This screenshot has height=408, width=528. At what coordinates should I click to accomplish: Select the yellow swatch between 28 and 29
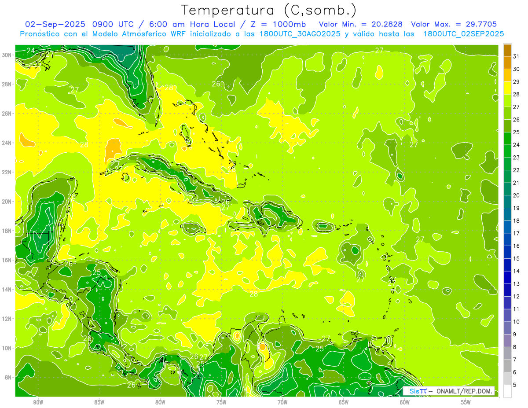507,88
